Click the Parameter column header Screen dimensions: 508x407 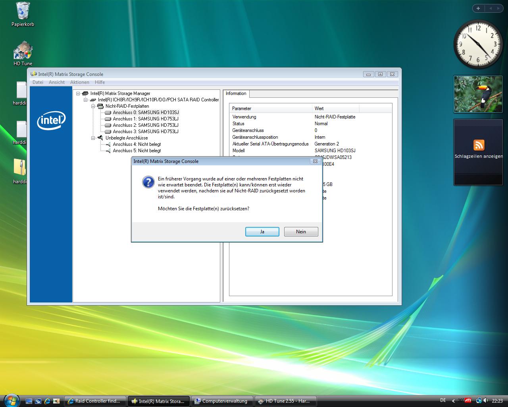tap(271, 109)
